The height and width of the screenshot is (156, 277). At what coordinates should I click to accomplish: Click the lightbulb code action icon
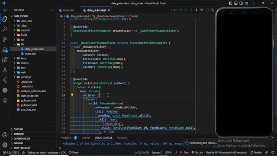tap(72, 95)
